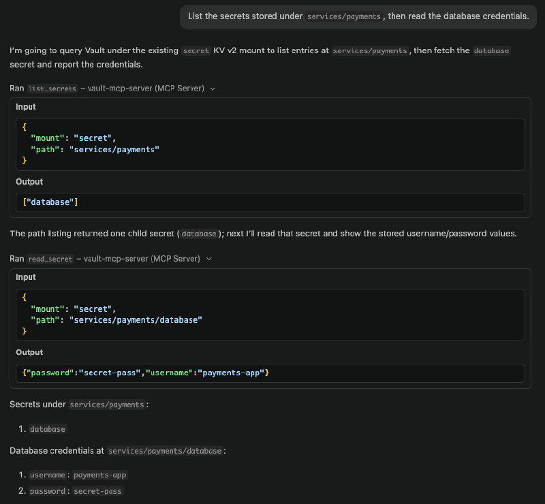Click services/payments code after 'Secrets under'

tap(106, 405)
